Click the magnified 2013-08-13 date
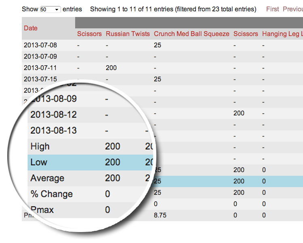The width and height of the screenshot is (303, 243). (53, 131)
